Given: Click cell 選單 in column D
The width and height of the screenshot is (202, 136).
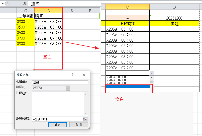Looking at the screenshot, I should 48,16.
